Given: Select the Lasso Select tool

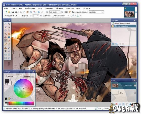Looking at the screenshot, I should (6, 27).
